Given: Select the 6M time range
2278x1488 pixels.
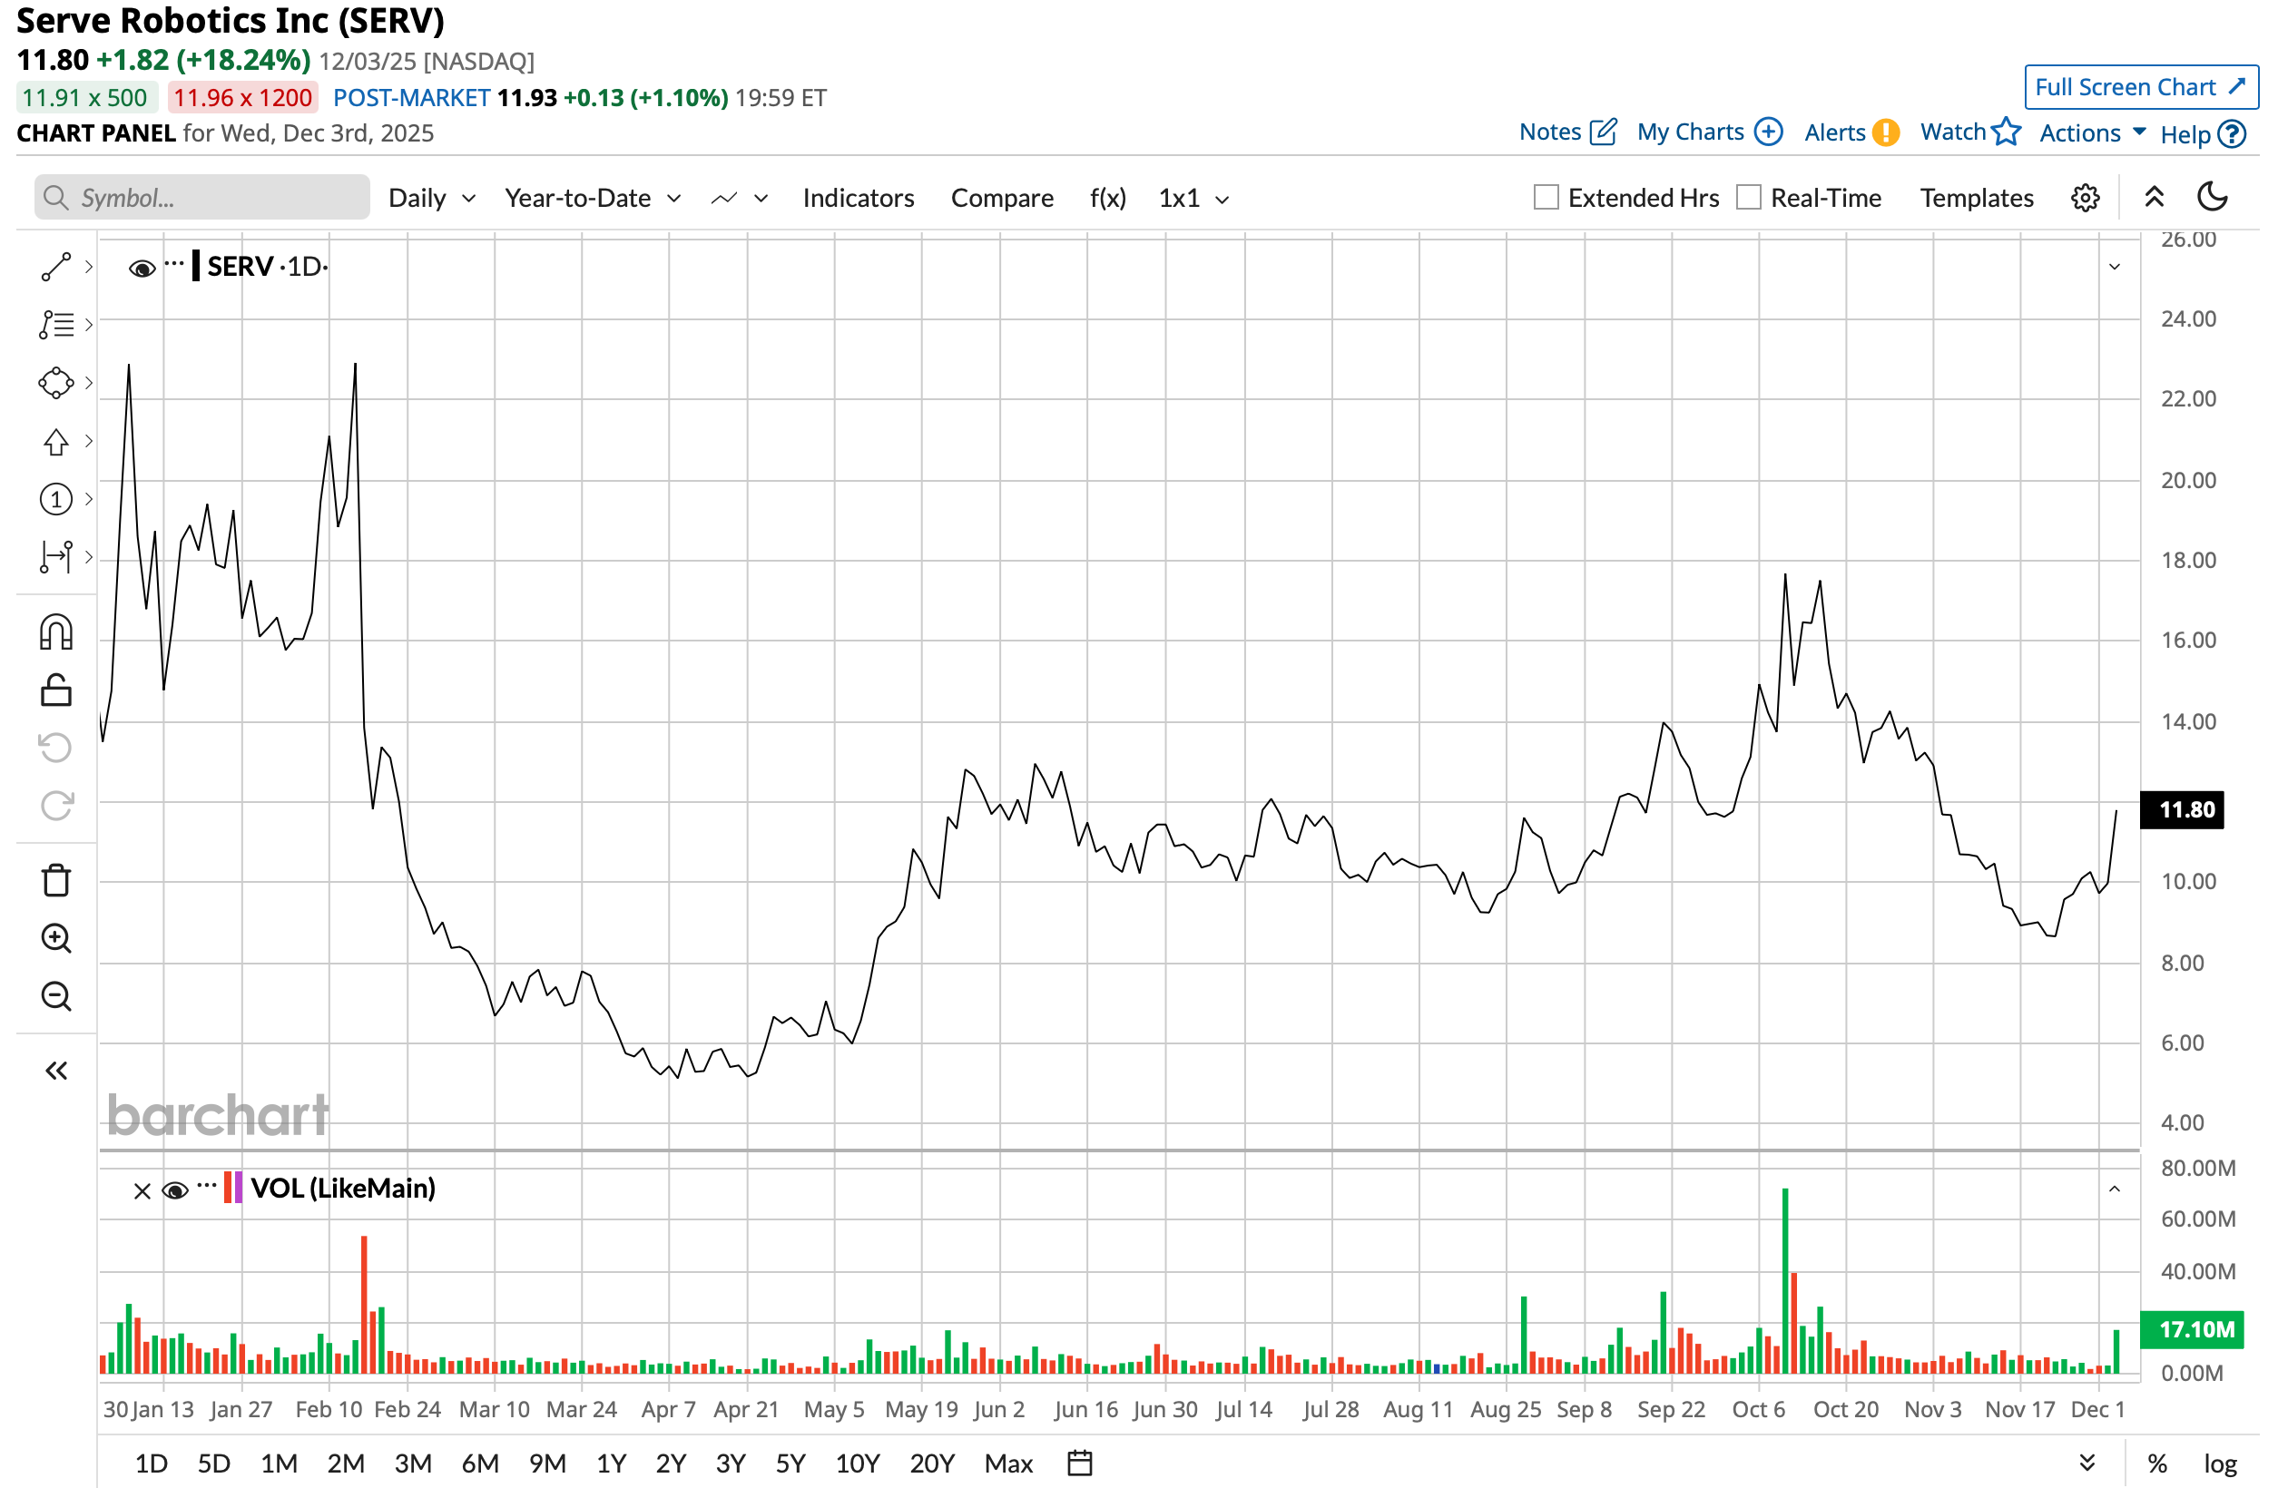Looking at the screenshot, I should (479, 1464).
